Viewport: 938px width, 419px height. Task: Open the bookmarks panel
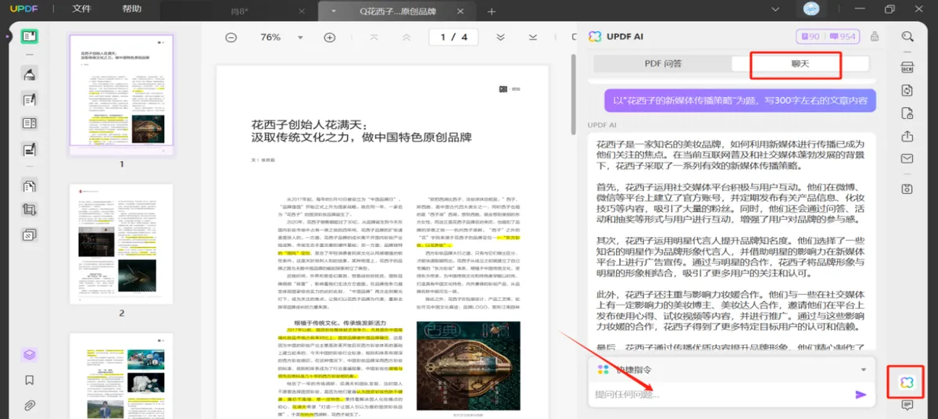tap(30, 380)
